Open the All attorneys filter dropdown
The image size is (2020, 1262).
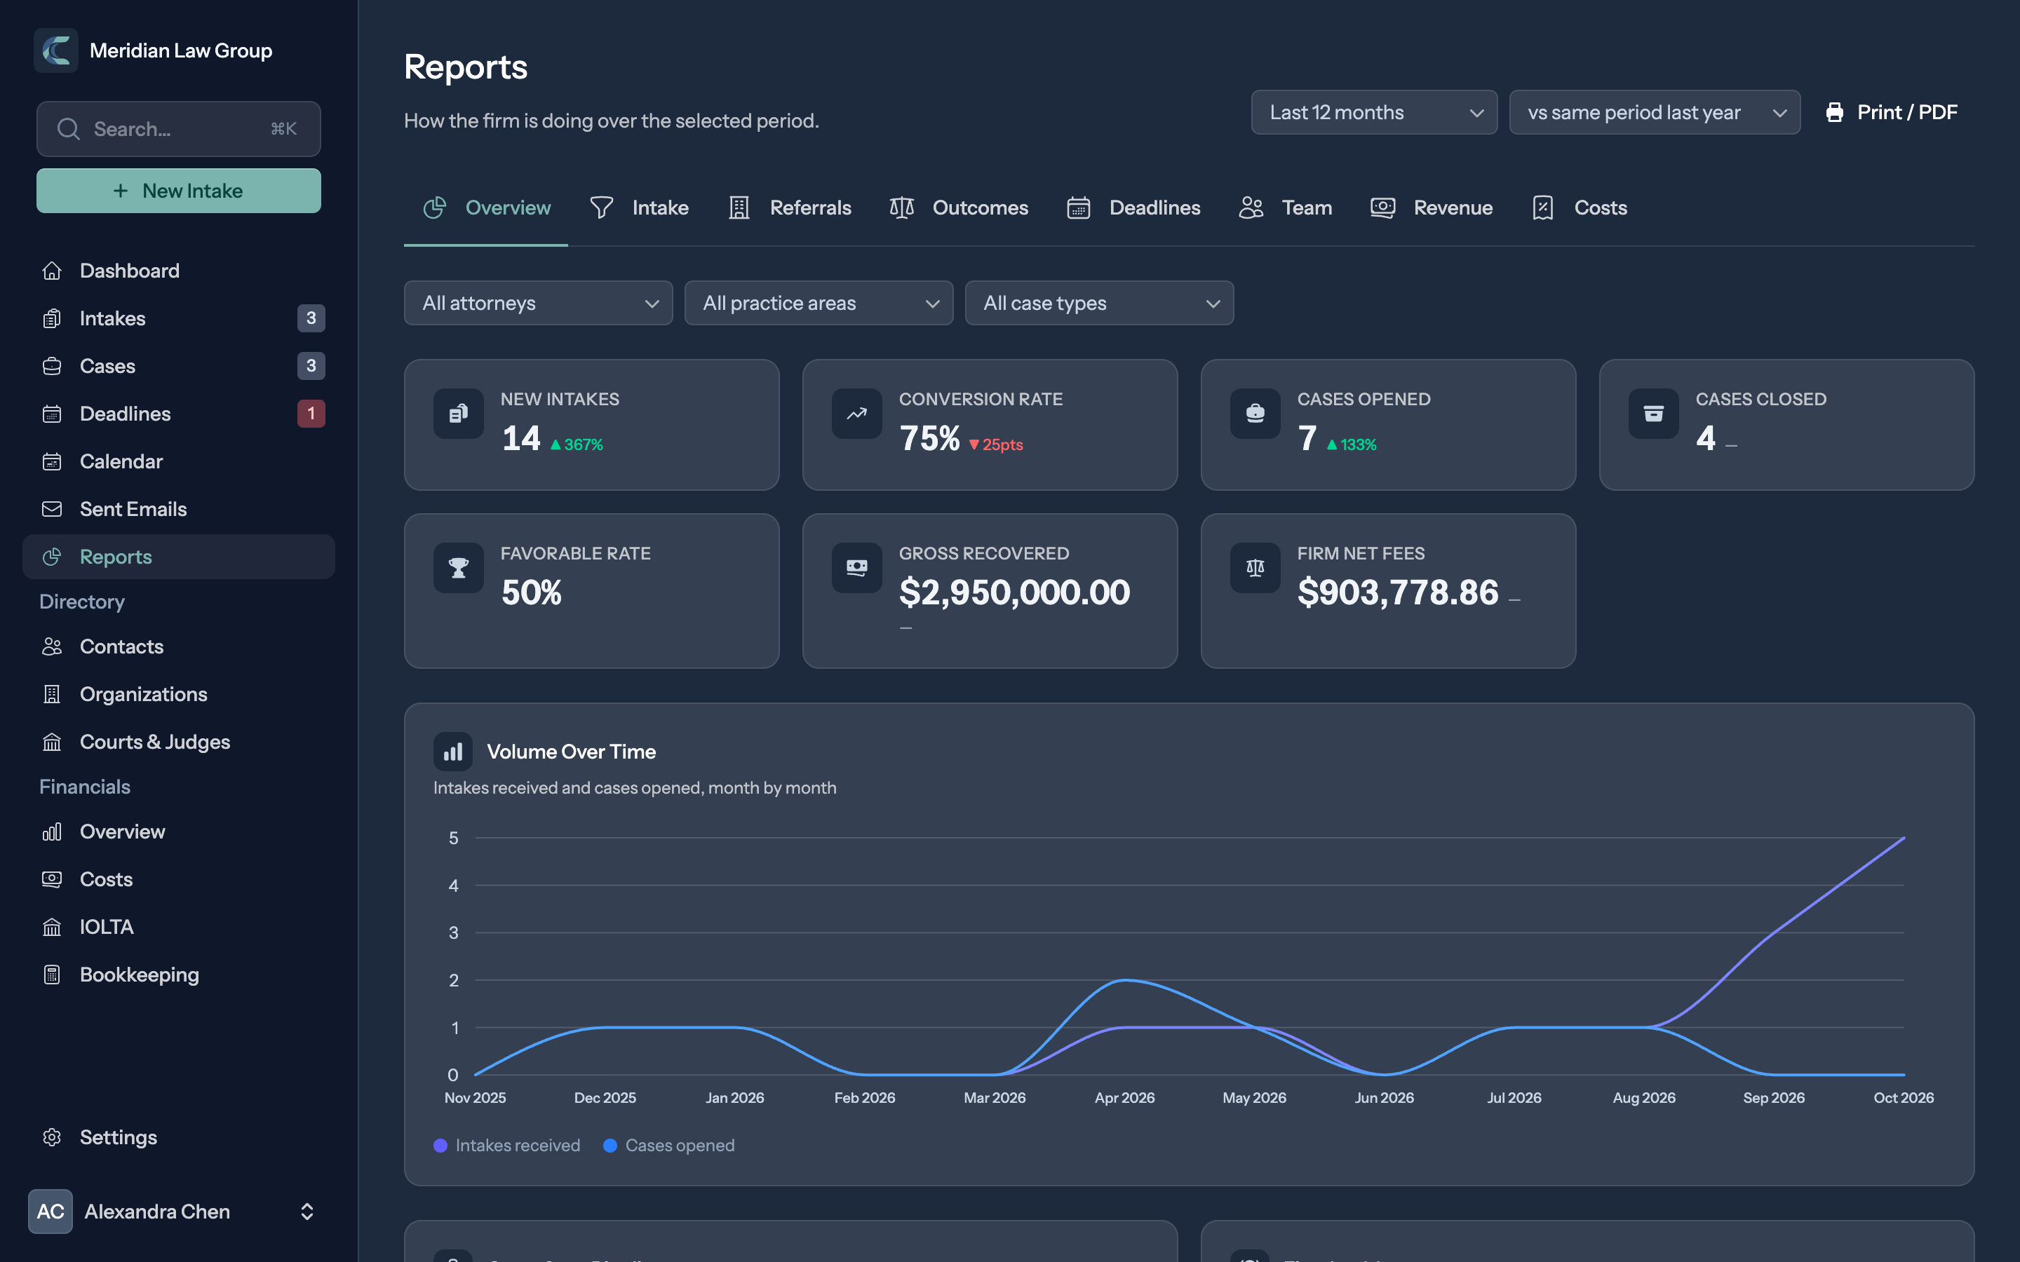539,303
